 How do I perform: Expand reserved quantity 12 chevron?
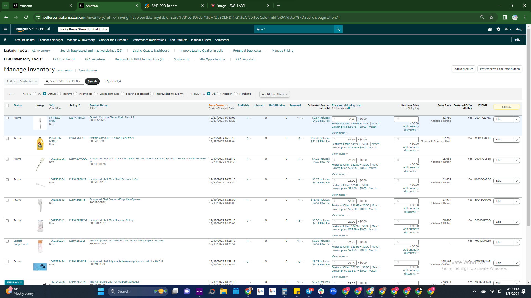pyautogui.click(x=303, y=118)
